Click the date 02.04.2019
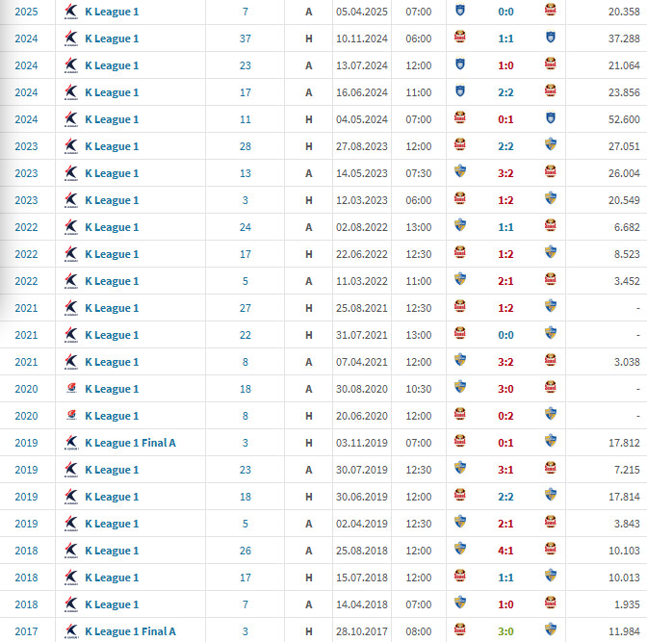 (361, 524)
